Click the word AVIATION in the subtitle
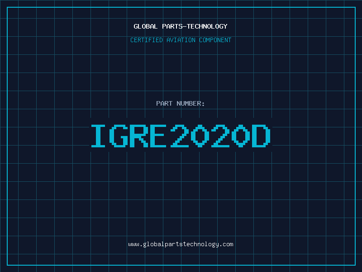This screenshot has width=362, height=272. pos(181,40)
